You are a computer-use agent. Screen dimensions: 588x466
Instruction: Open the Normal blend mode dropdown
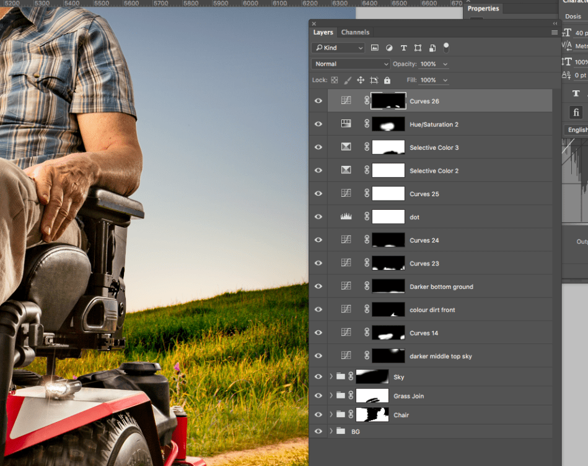[351, 64]
